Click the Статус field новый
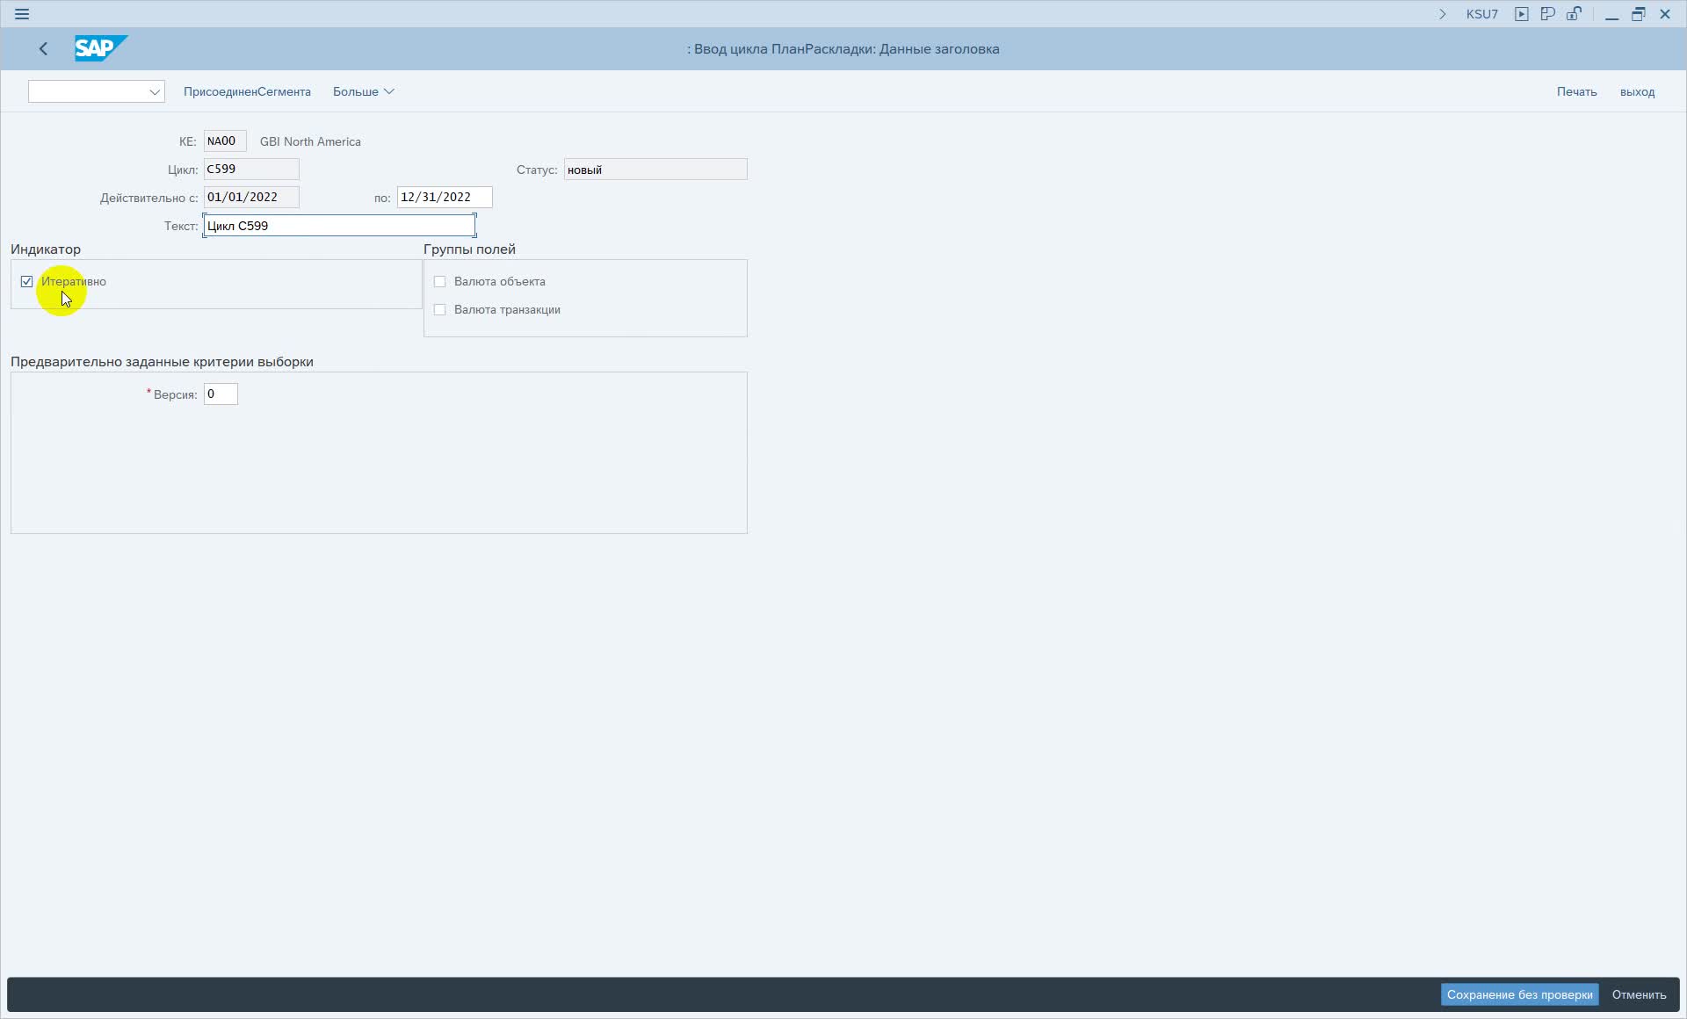1687x1019 pixels. click(x=655, y=170)
